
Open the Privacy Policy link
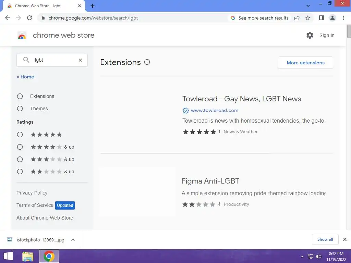32,193
